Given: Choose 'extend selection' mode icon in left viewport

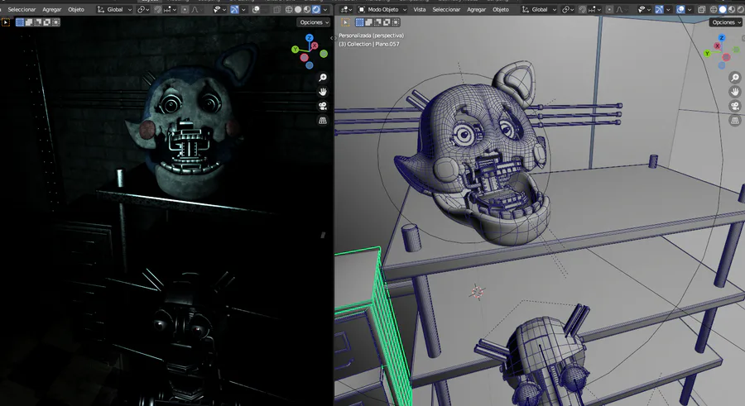Looking at the screenshot, I should pyautogui.click(x=29, y=21).
